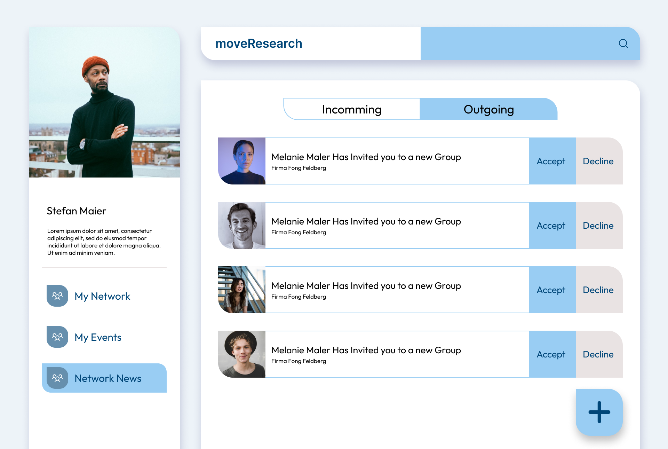This screenshot has width=668, height=449.
Task: Switch to the Incomming tab
Action: [352, 109]
